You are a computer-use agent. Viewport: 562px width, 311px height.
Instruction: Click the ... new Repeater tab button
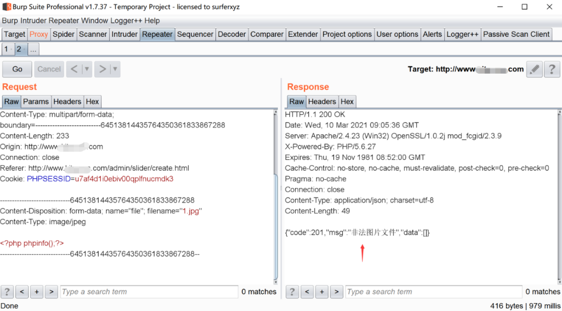click(33, 49)
